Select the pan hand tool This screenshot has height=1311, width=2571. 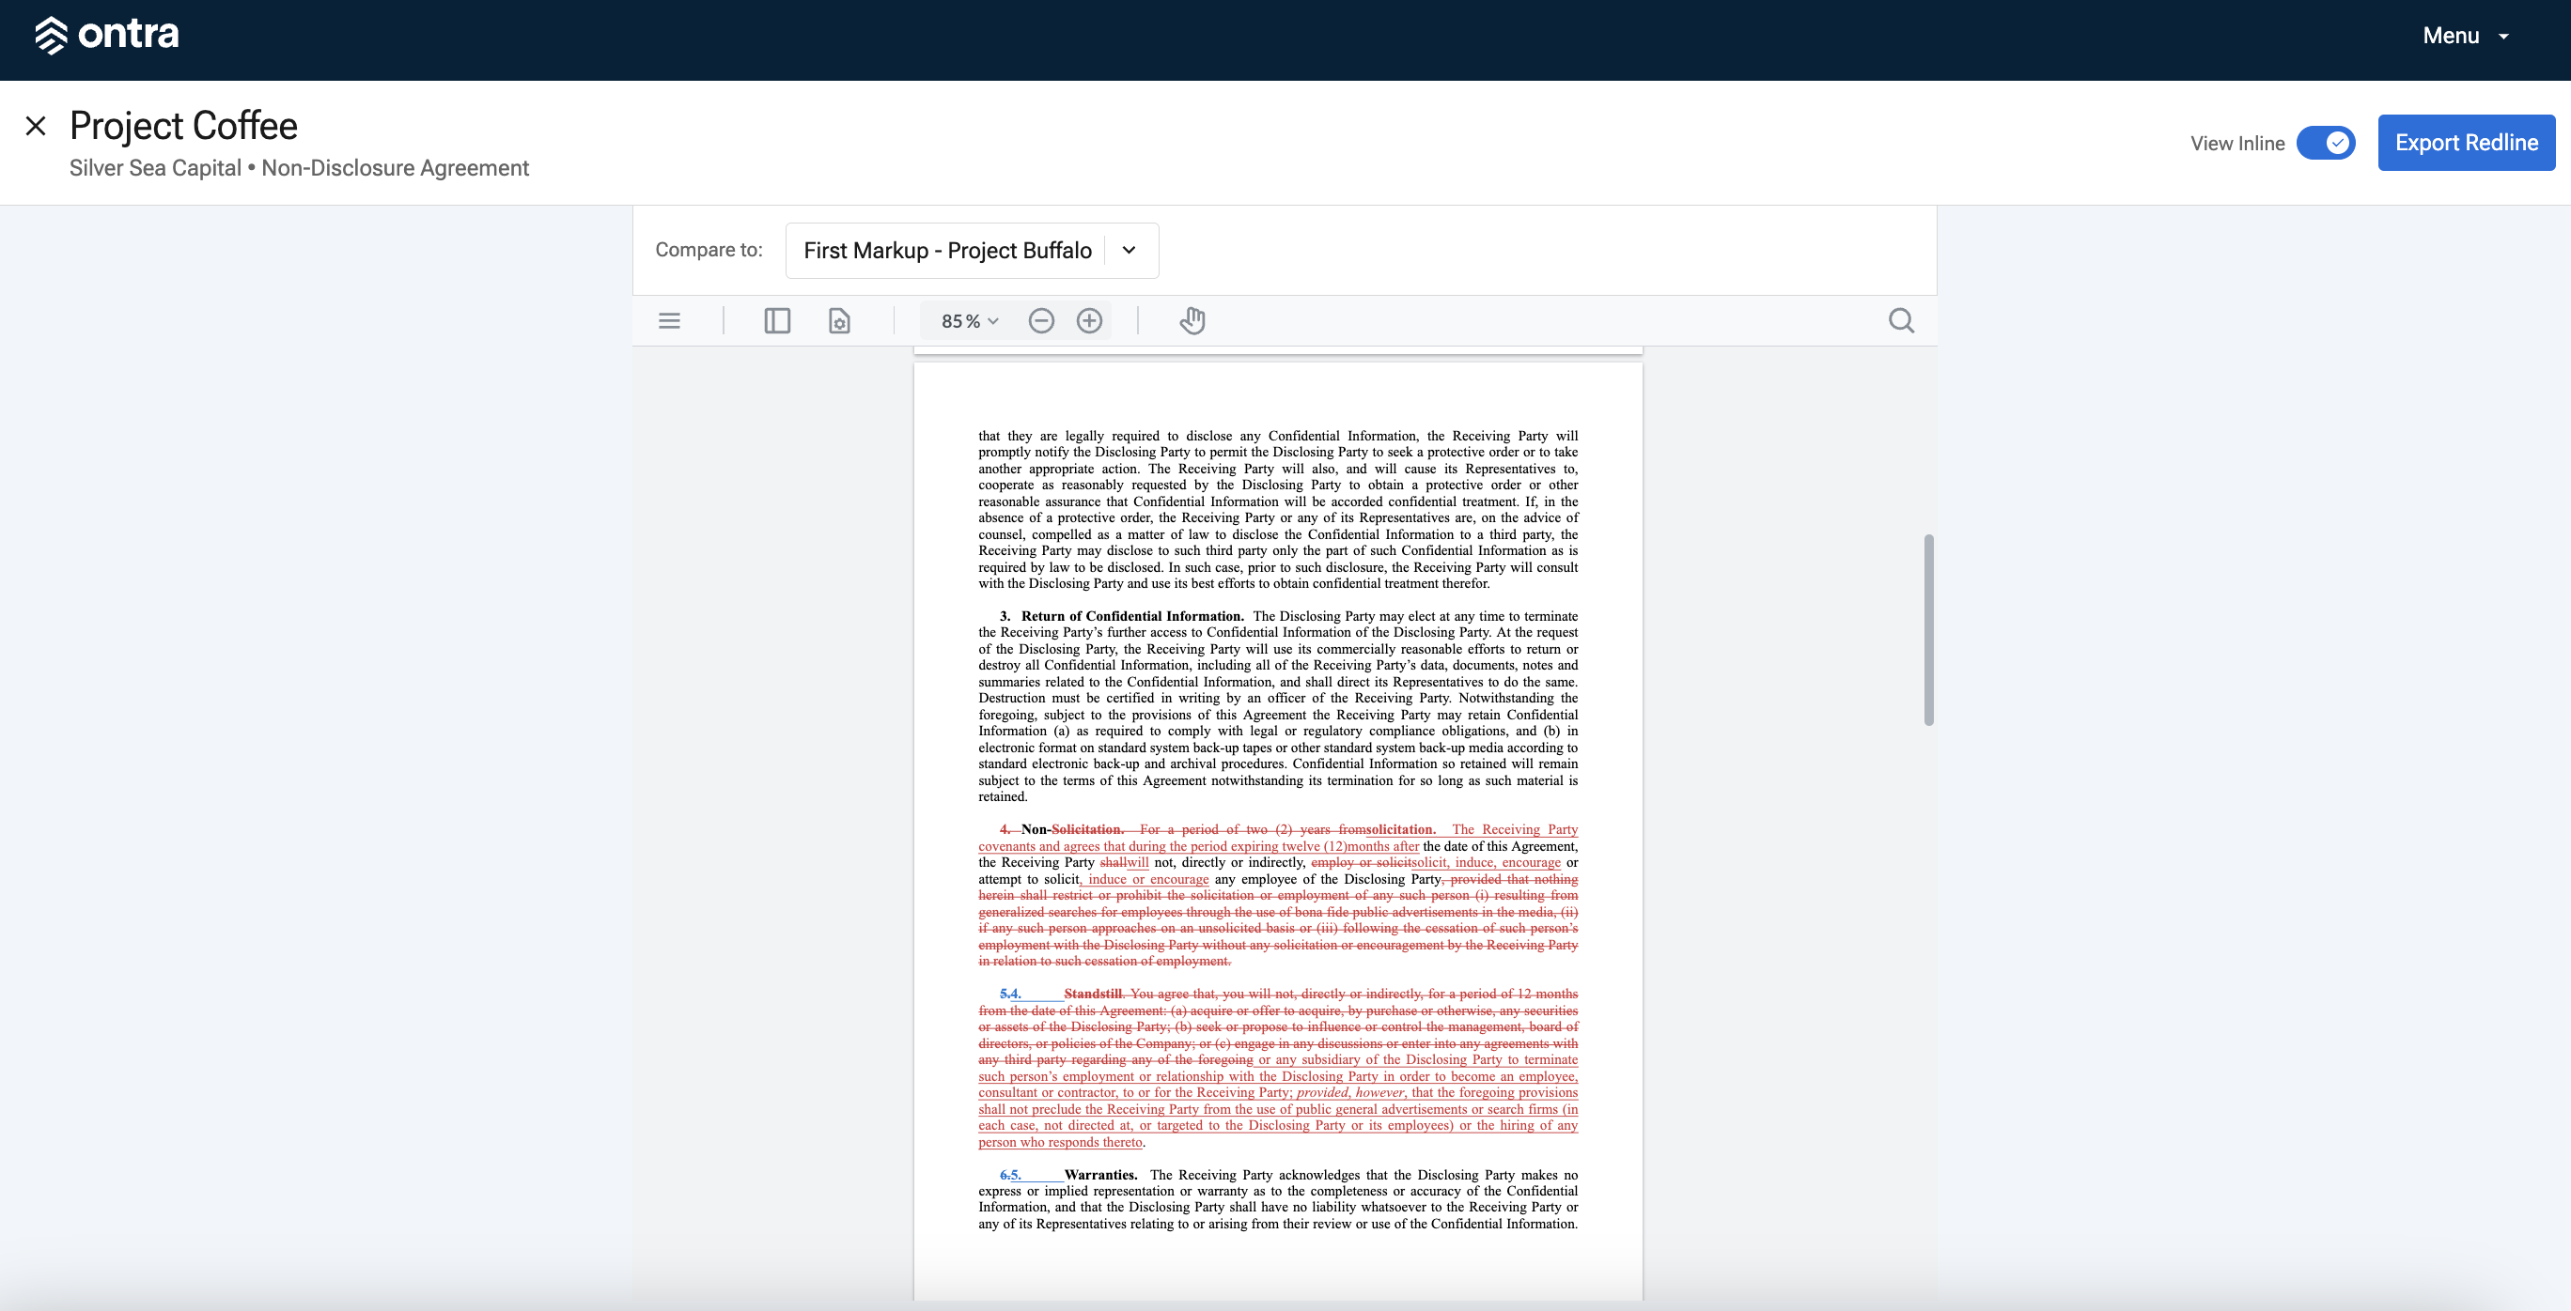point(1192,321)
